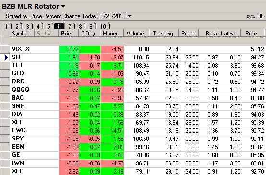Switch to tab 10
This screenshot has height=175, width=266.
103,26
